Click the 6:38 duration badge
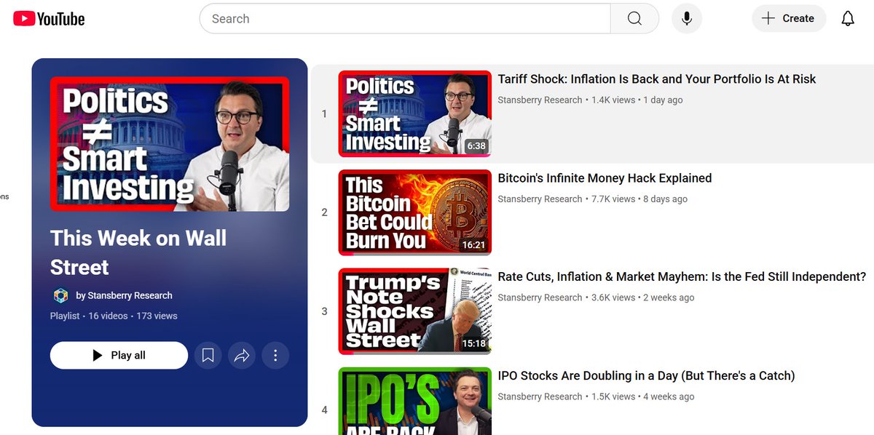This screenshot has height=435, width=874. tap(476, 146)
